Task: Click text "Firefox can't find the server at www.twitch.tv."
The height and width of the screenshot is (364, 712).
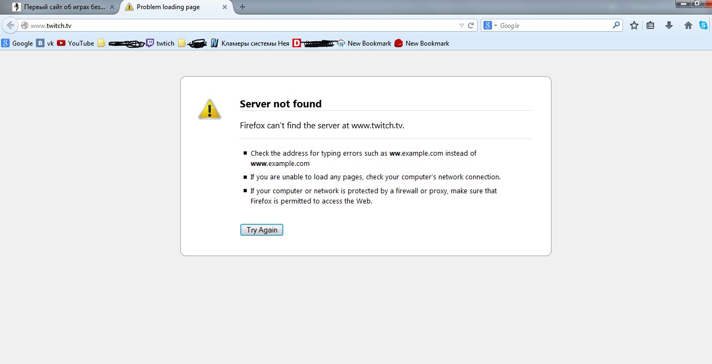Action: pos(322,126)
